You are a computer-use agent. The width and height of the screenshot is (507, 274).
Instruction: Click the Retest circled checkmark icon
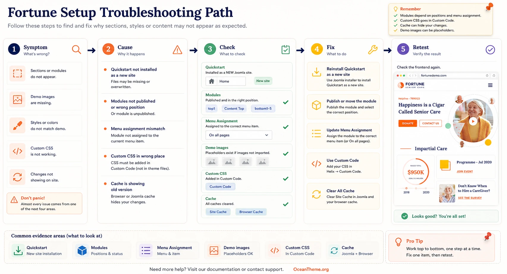click(x=490, y=50)
